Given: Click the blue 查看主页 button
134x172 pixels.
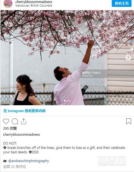Looking at the screenshot, I should tap(121, 3).
